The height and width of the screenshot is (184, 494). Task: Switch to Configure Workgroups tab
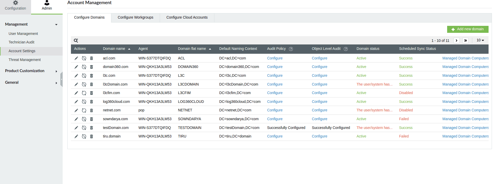click(x=135, y=18)
